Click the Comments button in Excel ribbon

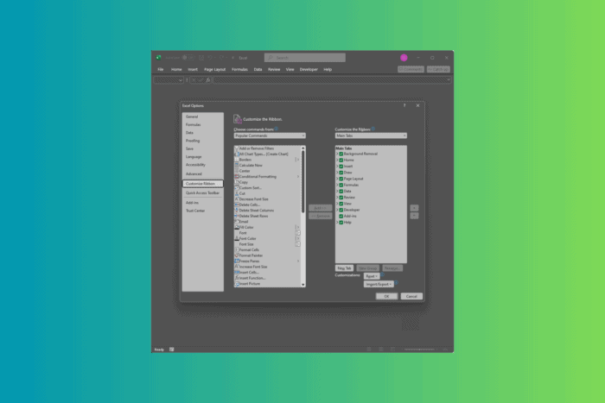[x=411, y=69]
